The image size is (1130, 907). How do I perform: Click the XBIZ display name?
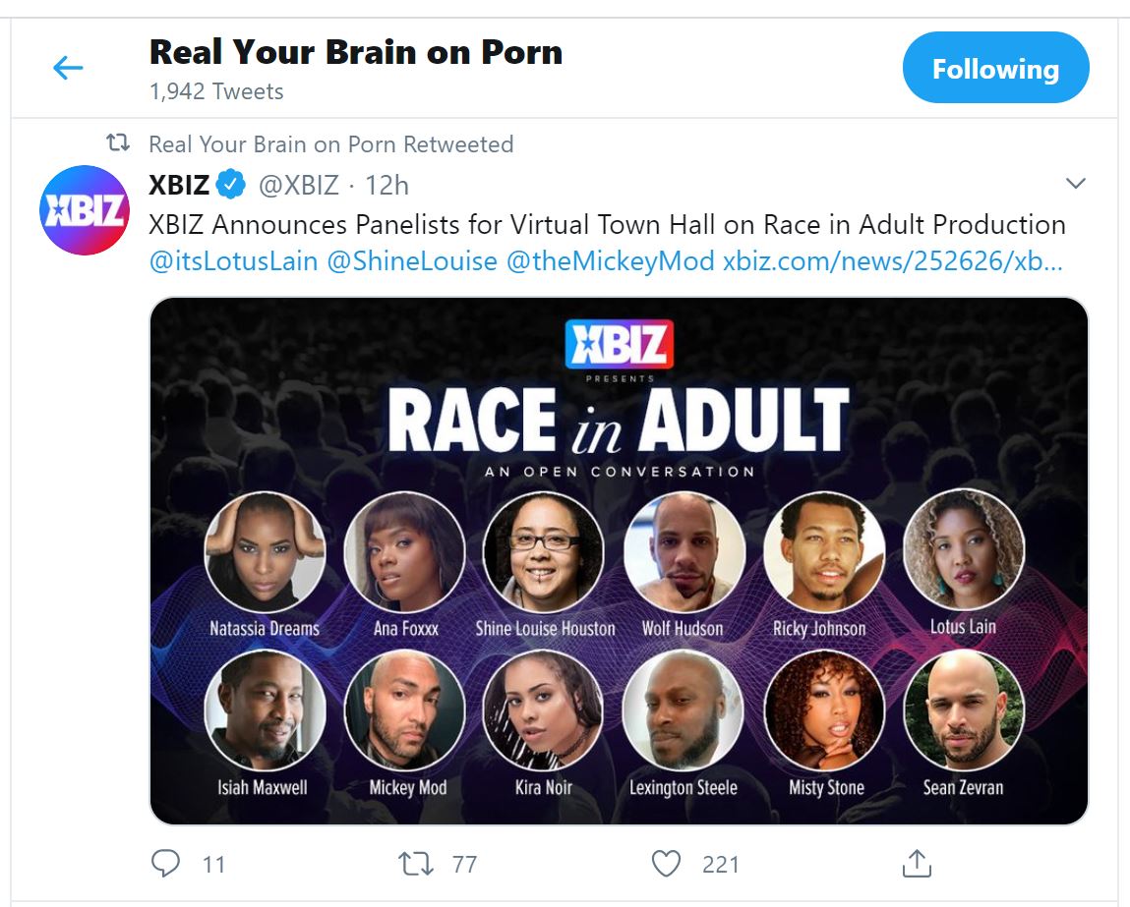pos(179,186)
